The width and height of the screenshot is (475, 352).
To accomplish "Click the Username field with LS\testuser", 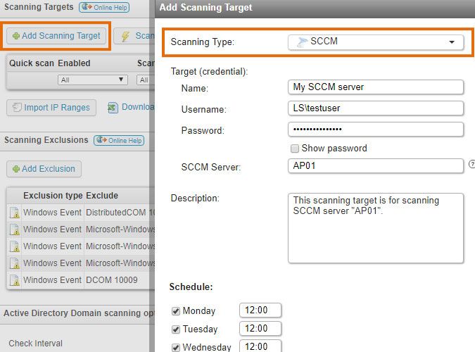I will click(x=376, y=108).
